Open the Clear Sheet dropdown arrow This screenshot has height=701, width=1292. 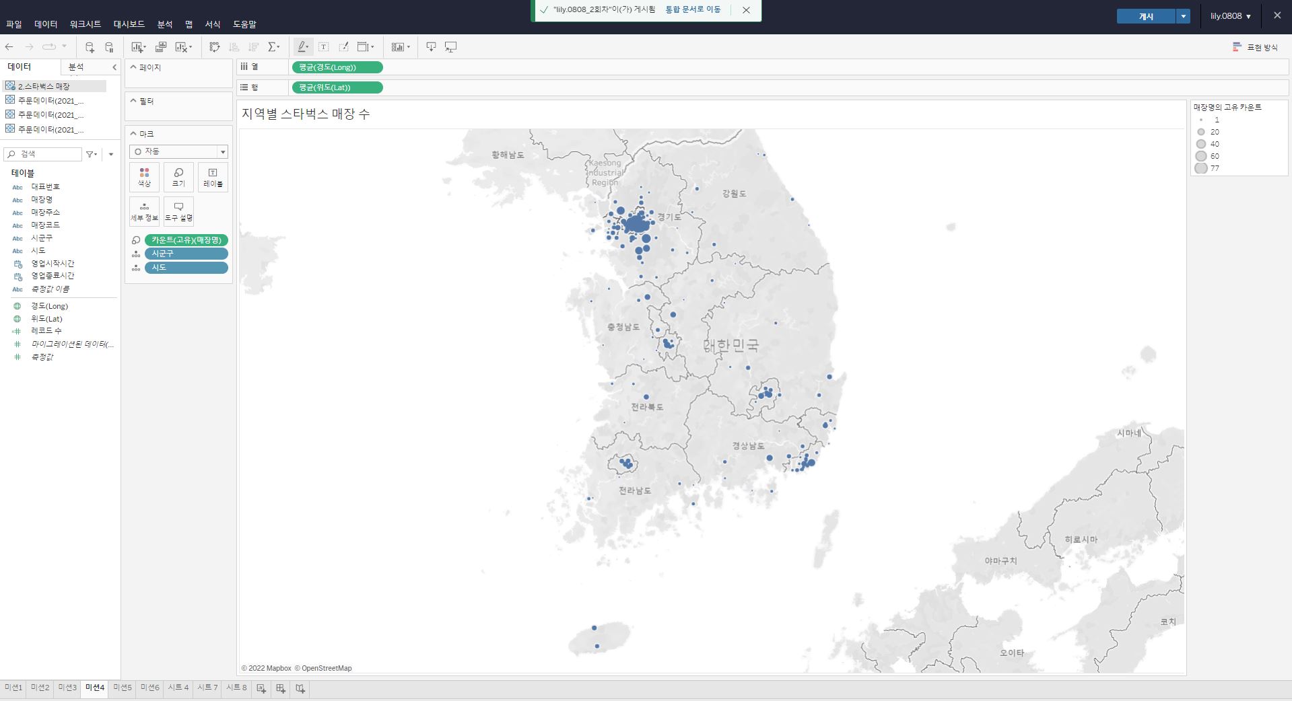point(191,47)
